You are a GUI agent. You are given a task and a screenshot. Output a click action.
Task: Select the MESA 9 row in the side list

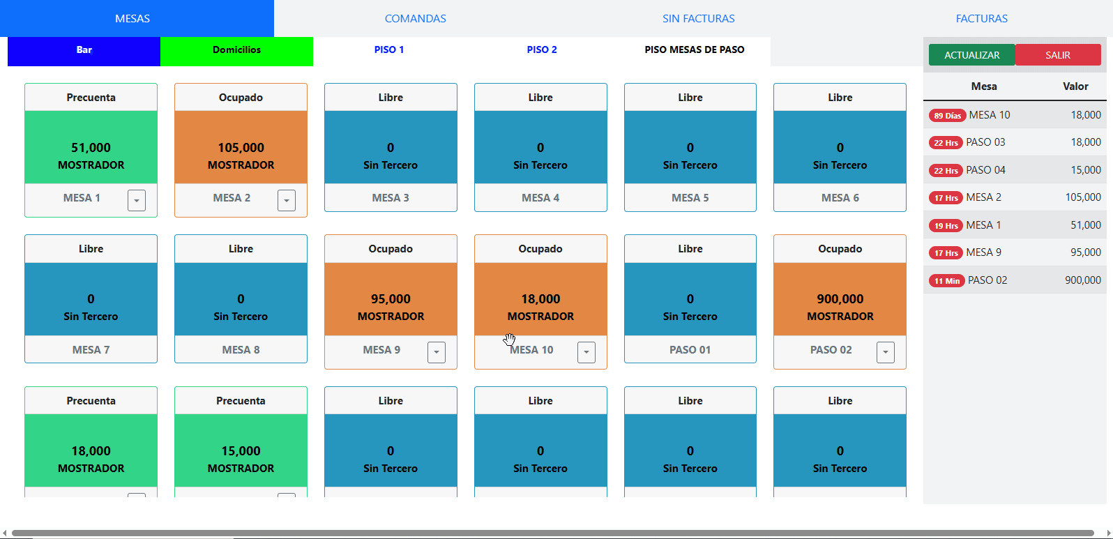click(1015, 252)
